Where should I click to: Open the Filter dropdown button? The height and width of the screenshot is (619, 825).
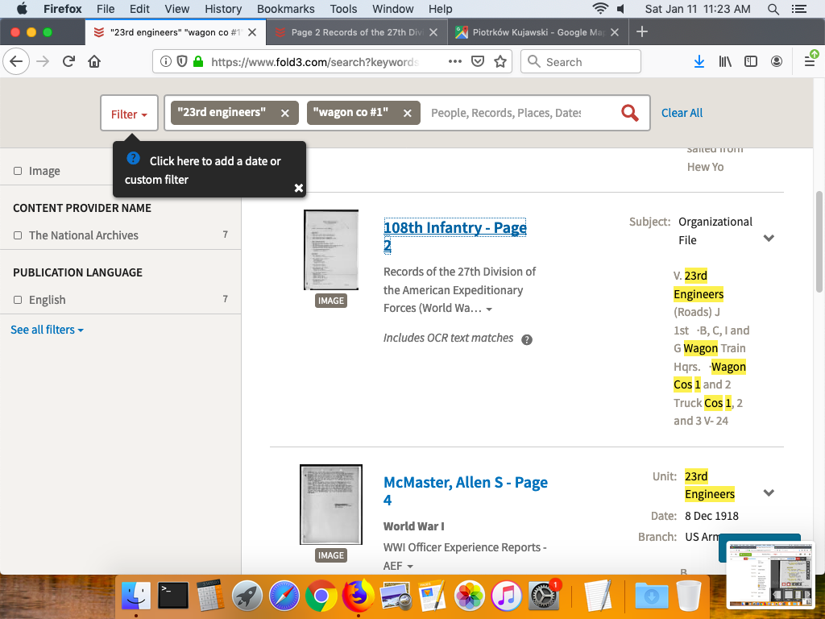[129, 114]
